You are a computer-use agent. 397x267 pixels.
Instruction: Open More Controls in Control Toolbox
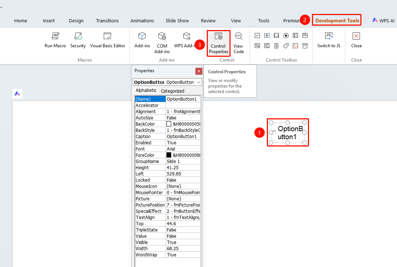pos(305,46)
